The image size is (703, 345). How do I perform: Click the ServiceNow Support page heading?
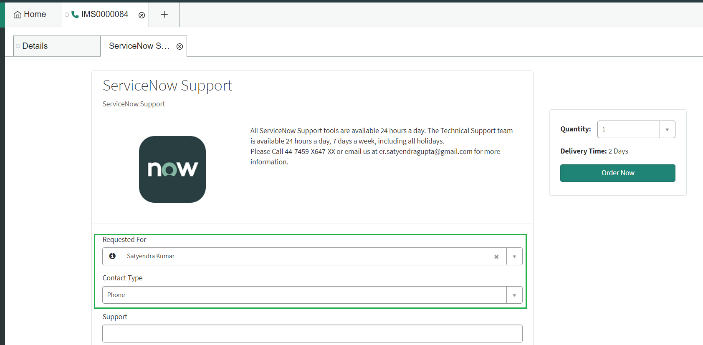point(167,86)
